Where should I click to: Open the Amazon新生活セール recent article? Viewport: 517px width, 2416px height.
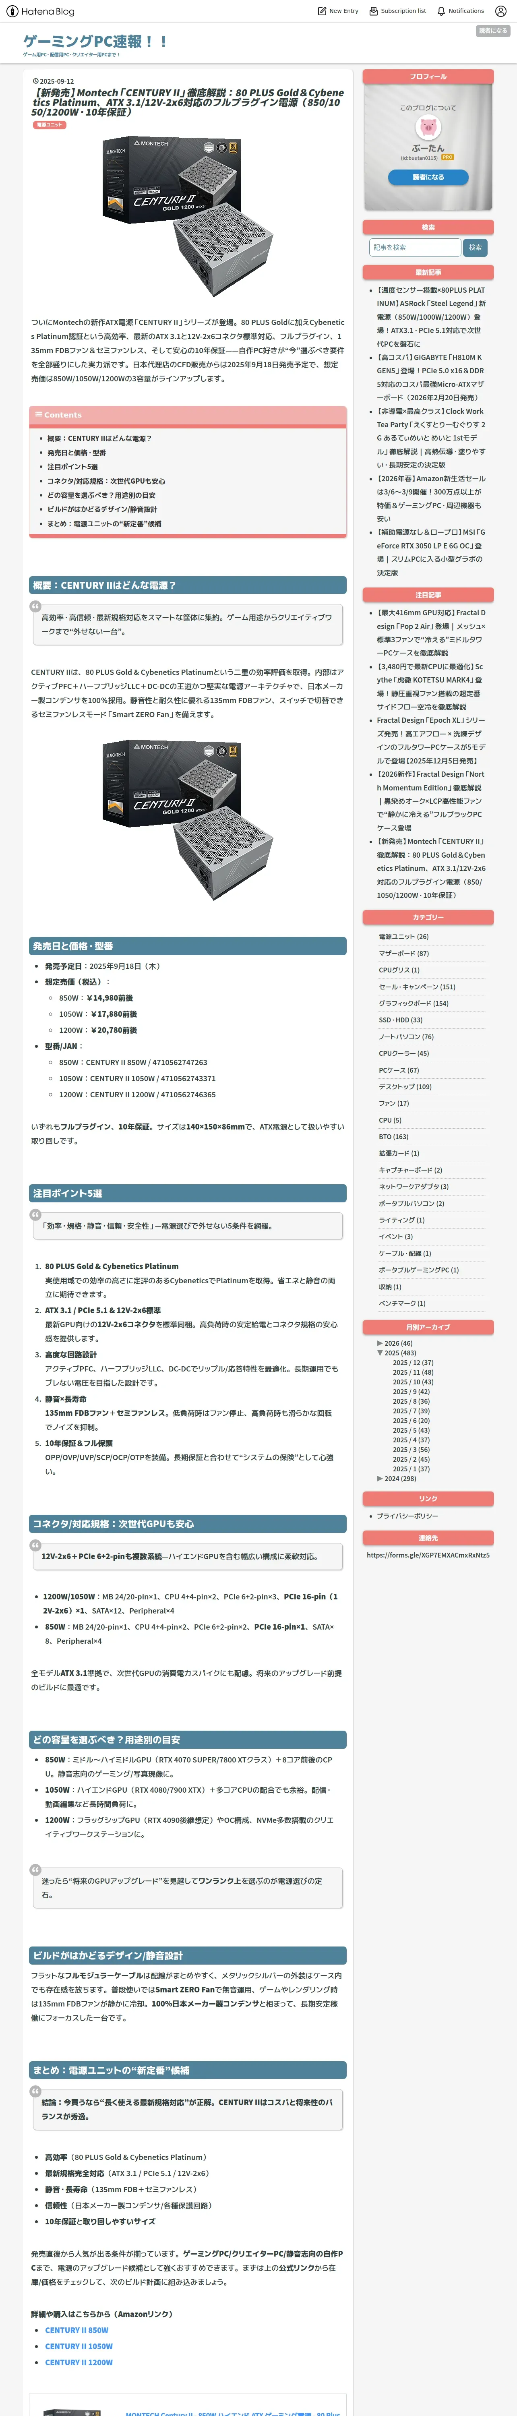pyautogui.click(x=431, y=498)
